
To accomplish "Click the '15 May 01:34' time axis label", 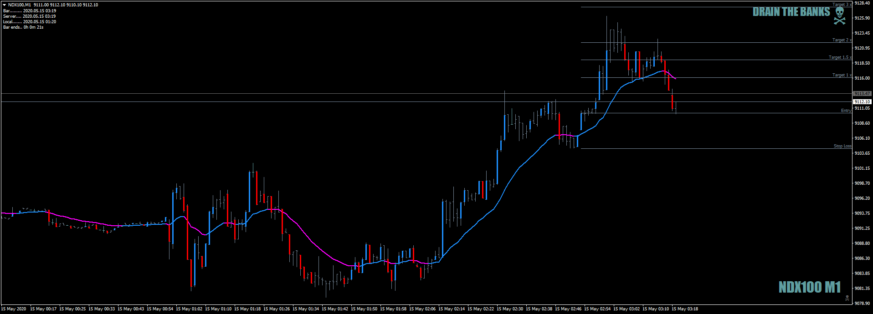I will tap(306, 309).
